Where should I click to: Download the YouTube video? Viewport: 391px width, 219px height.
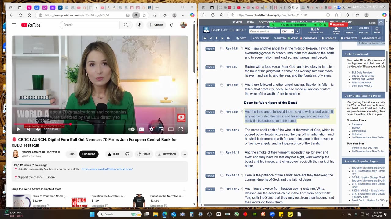pyautogui.click(x=167, y=154)
